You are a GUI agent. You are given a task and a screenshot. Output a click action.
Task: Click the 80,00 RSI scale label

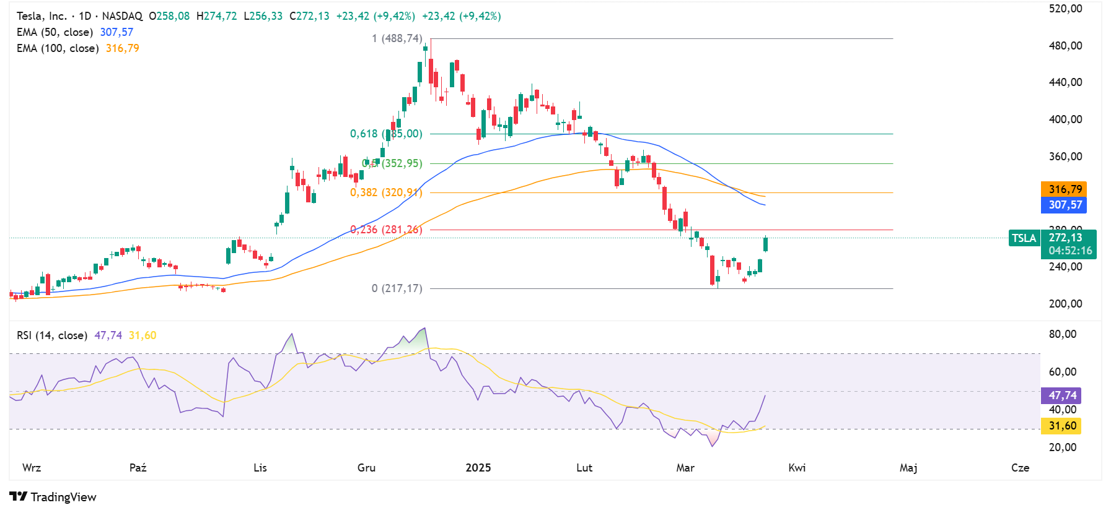pyautogui.click(x=1063, y=334)
